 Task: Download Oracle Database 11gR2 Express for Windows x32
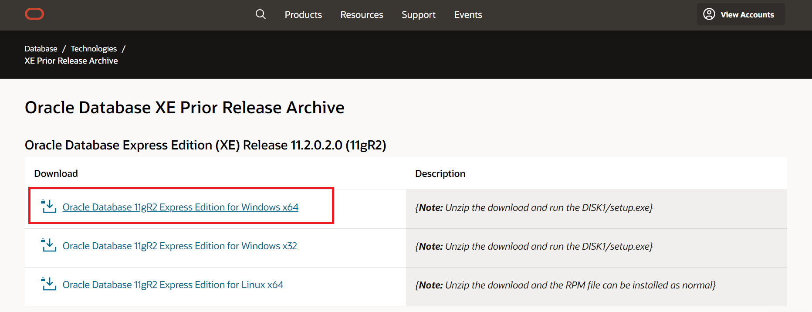[x=180, y=246]
